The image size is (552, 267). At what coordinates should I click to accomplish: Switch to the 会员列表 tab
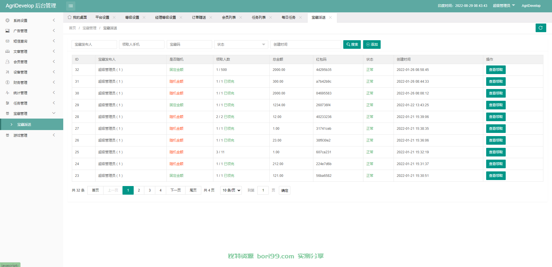[x=229, y=18]
